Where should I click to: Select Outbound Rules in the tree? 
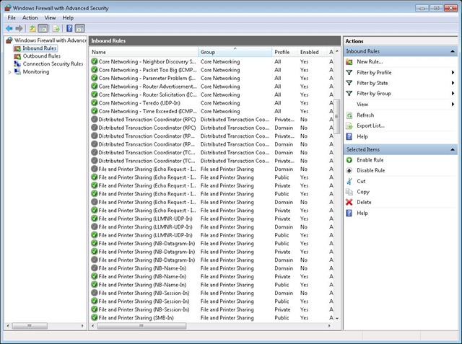point(42,56)
